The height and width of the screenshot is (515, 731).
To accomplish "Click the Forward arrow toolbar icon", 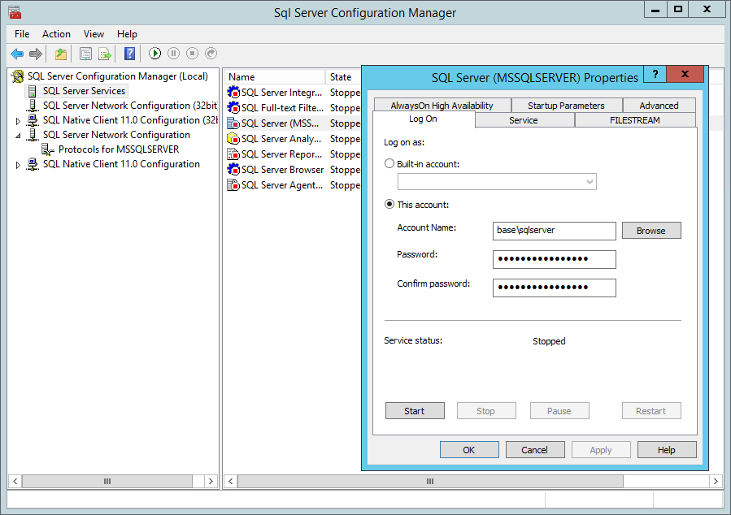I will click(x=36, y=54).
